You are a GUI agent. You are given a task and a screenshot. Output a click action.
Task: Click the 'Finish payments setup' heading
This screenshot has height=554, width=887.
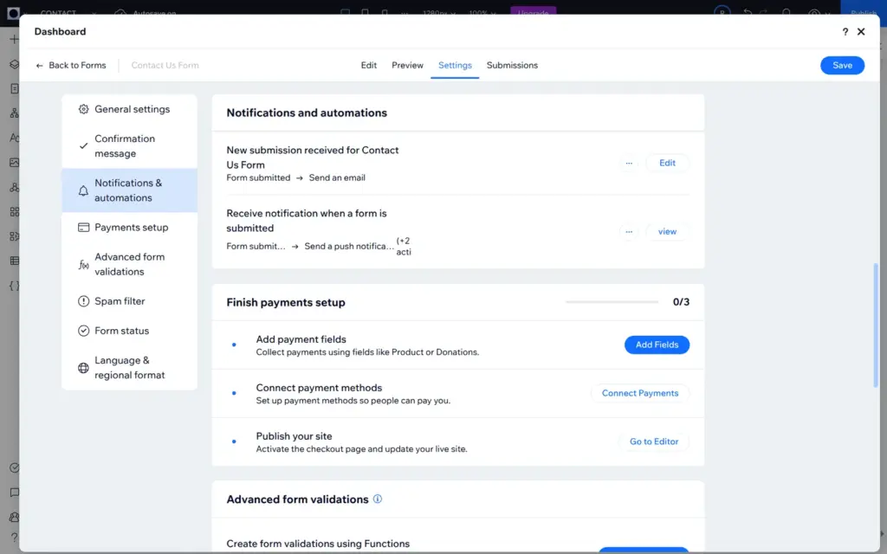click(286, 302)
